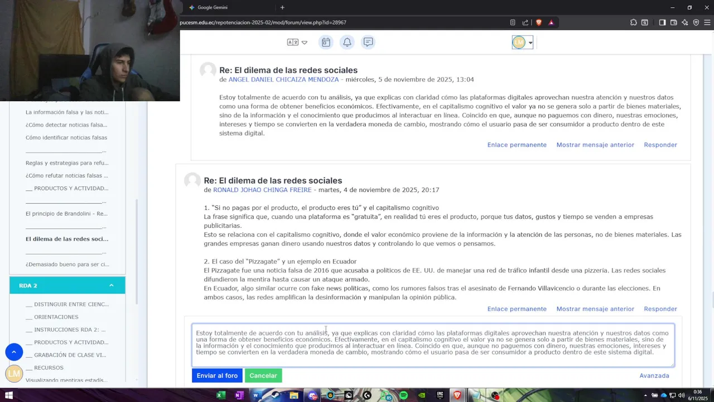Open 'DISTINGUIR ENTRE CIENC...' sidebar item
This screenshot has height=402, width=714.
coord(67,304)
